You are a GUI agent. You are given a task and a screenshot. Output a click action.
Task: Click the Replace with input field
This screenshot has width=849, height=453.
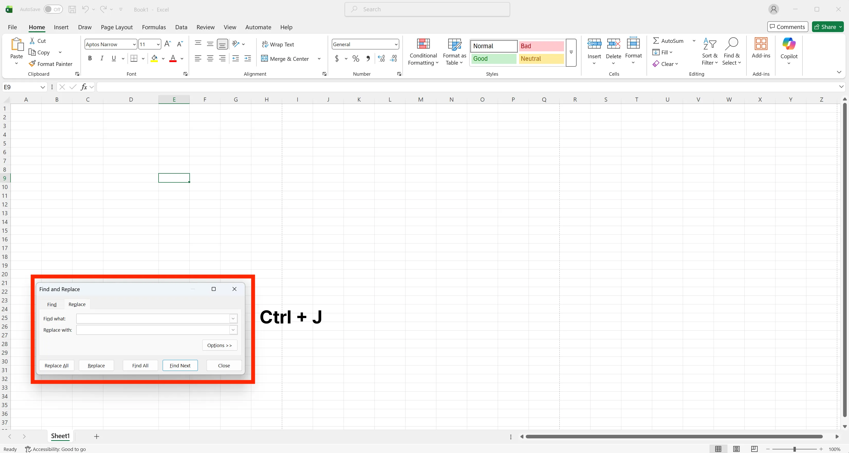153,330
